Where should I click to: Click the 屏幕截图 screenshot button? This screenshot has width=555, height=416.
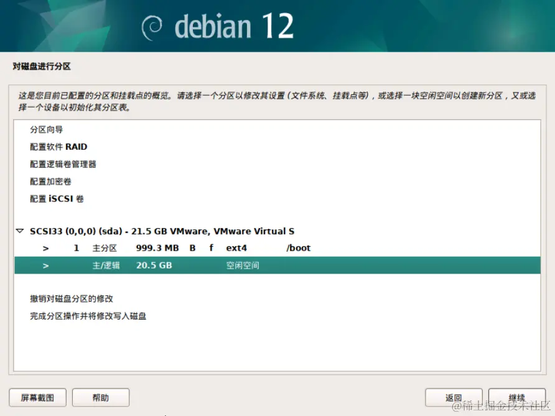(x=37, y=397)
